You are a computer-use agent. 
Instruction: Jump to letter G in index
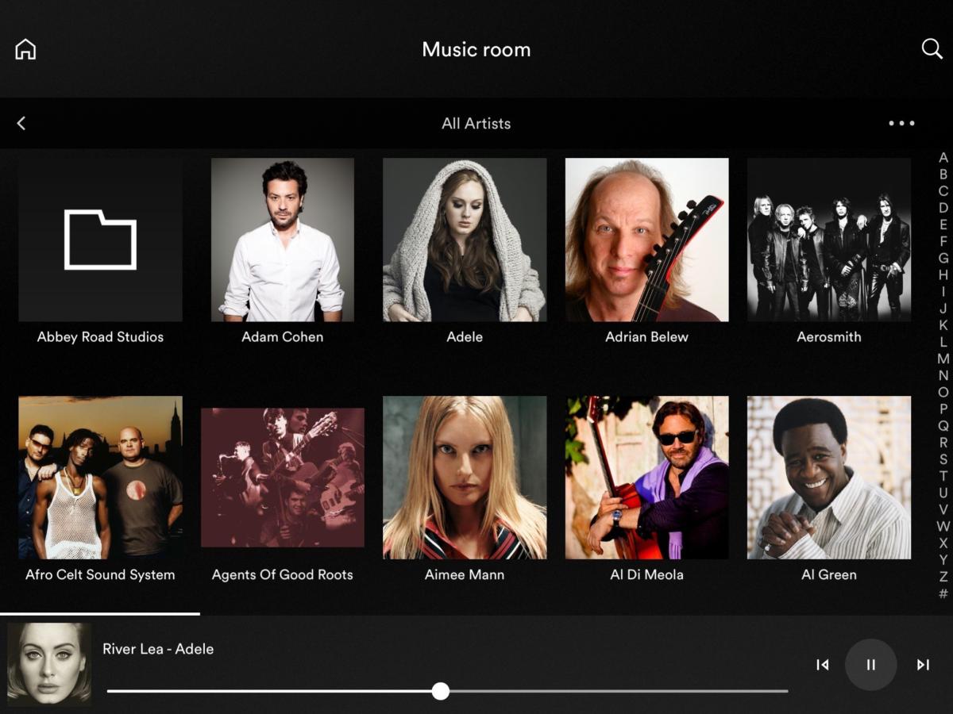coord(943,258)
